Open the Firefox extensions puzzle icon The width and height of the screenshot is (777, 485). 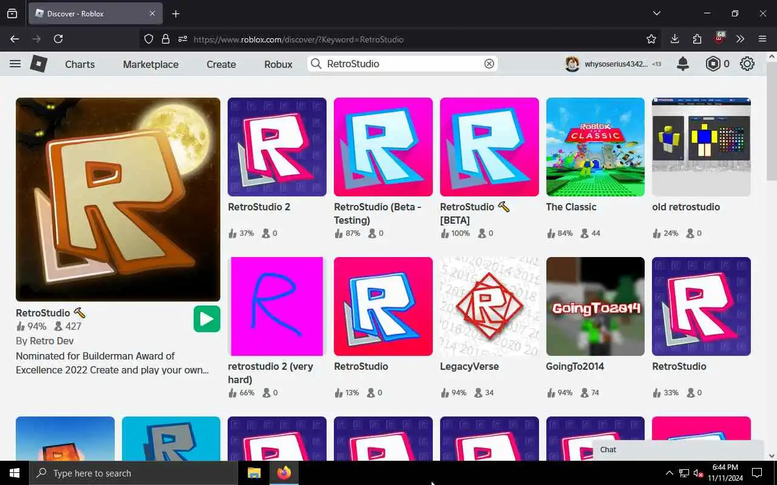click(x=697, y=39)
